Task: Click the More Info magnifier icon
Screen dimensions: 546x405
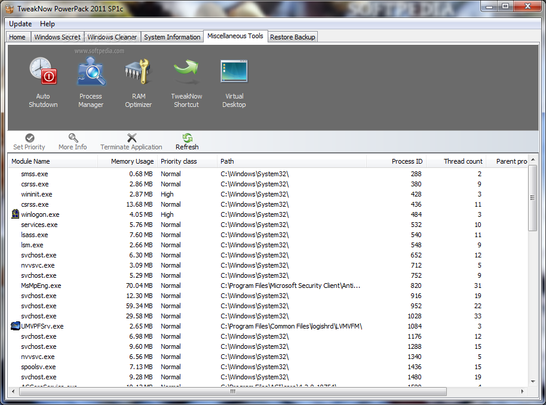Action: [73, 137]
